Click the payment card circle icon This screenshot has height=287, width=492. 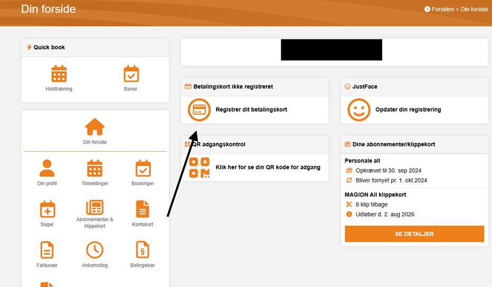click(199, 110)
